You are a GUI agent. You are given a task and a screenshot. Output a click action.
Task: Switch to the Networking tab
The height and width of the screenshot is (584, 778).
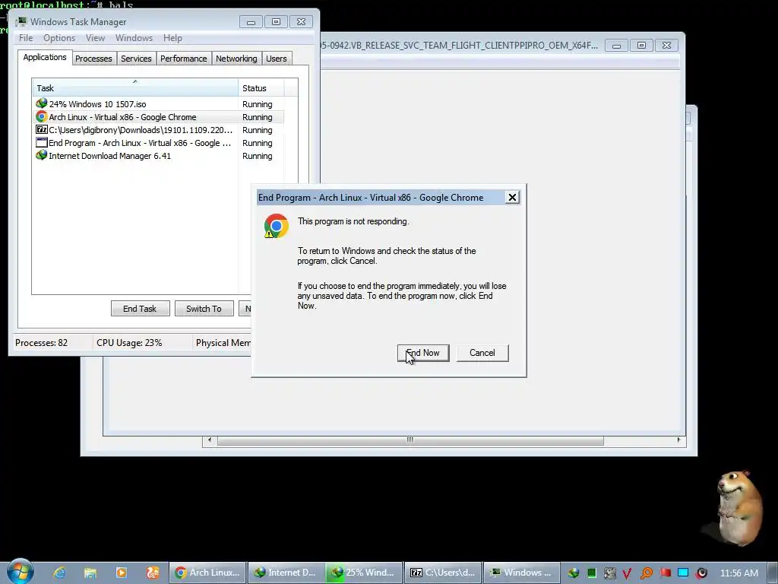[236, 59]
